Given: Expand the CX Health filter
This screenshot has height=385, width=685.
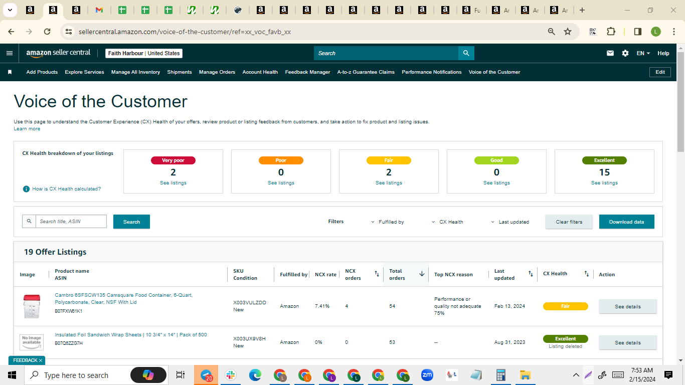Looking at the screenshot, I should (447, 222).
